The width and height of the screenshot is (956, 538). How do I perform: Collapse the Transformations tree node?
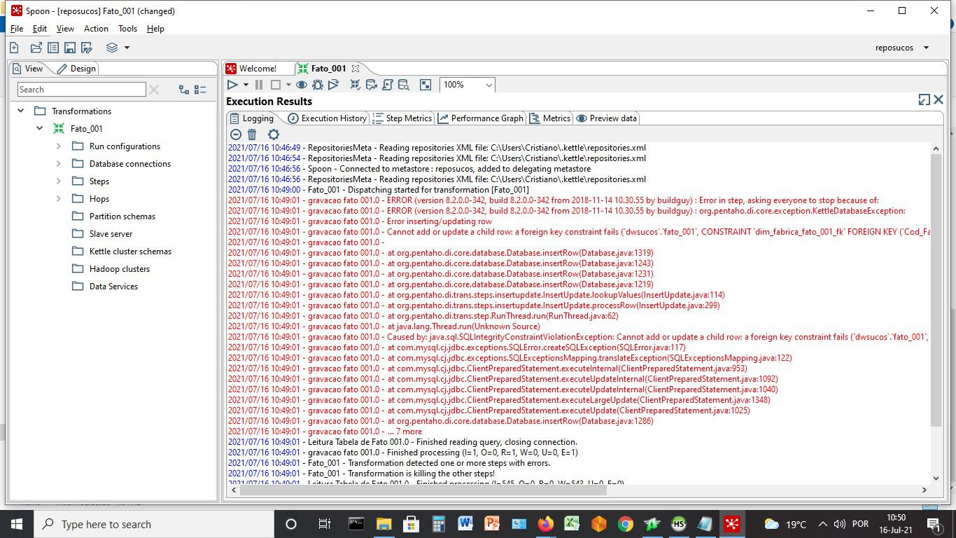click(x=20, y=111)
